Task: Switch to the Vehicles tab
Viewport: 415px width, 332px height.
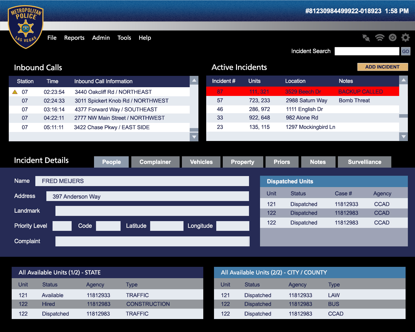Action: pos(201,162)
